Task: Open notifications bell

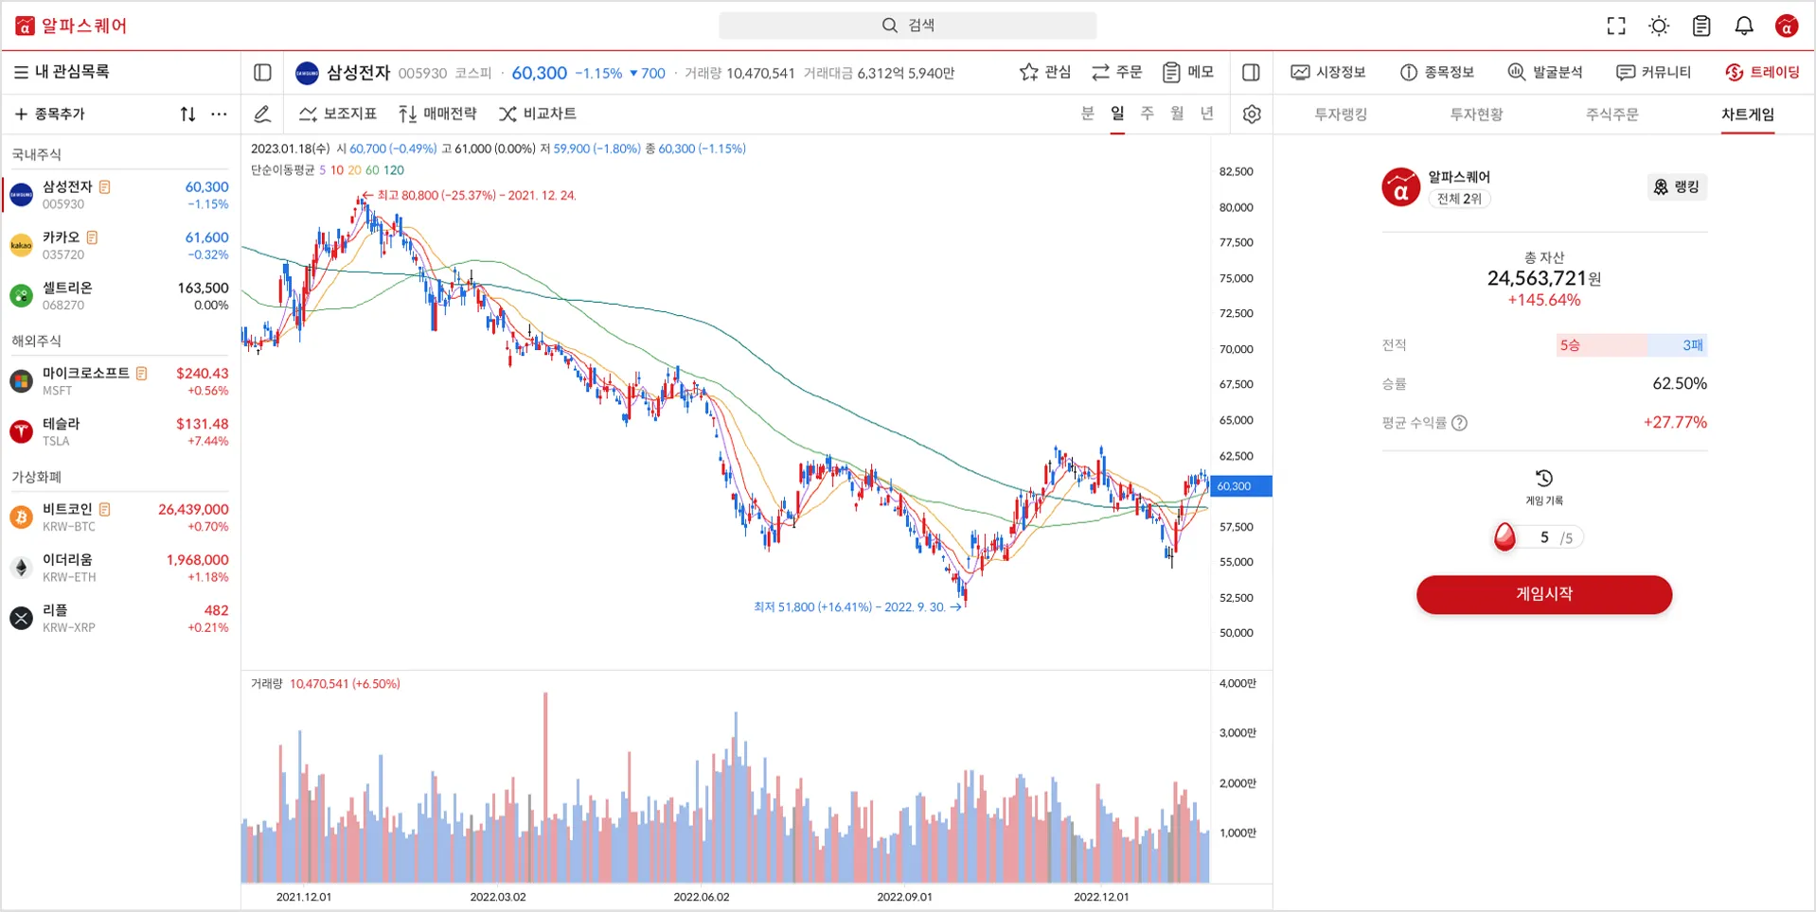Action: point(1744,26)
